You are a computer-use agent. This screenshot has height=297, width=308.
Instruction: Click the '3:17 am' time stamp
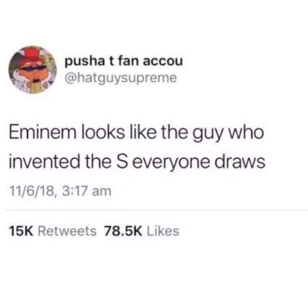[x=87, y=191]
